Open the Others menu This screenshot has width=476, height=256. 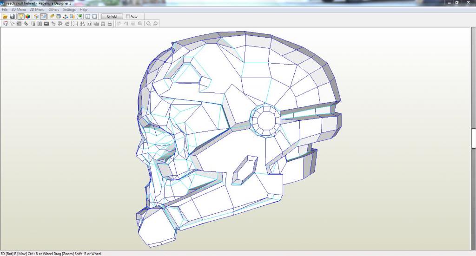[54, 9]
